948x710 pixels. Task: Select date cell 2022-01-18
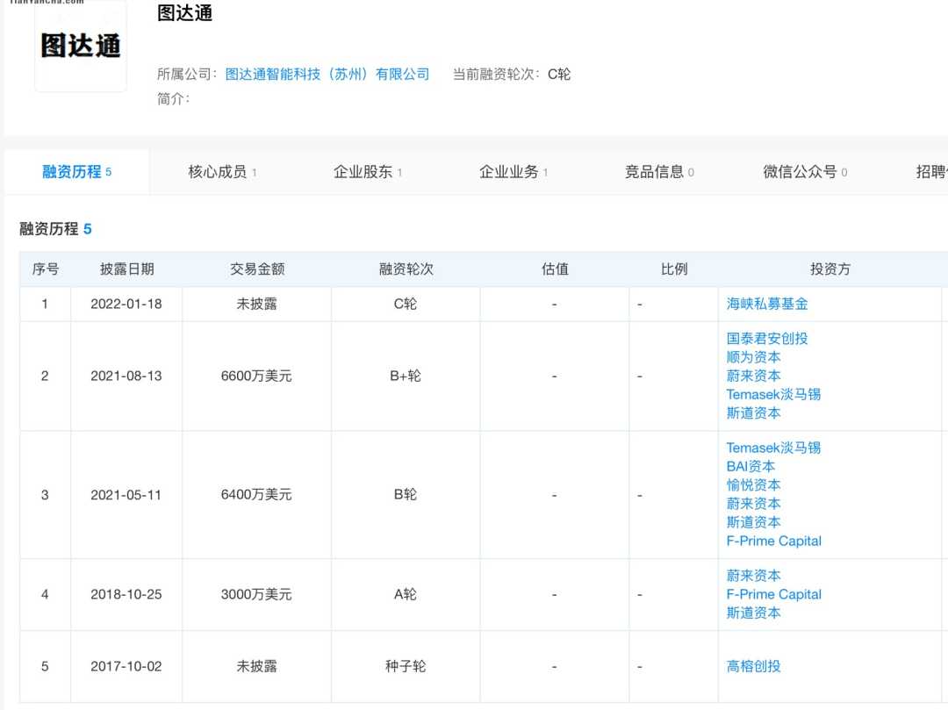(126, 304)
